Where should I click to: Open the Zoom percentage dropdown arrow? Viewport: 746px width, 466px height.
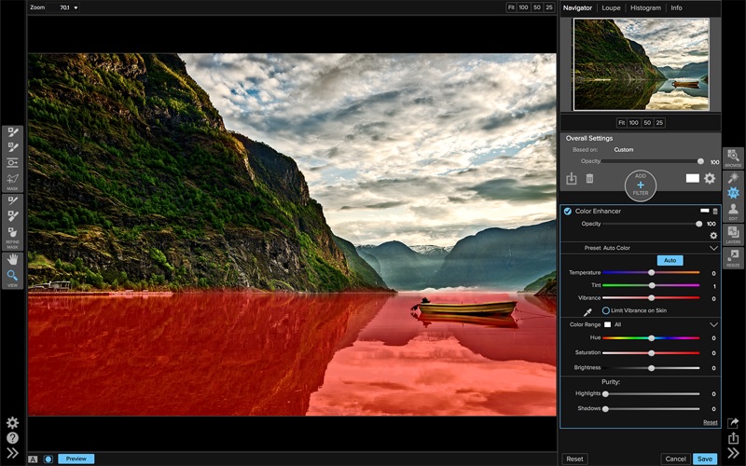(76, 8)
